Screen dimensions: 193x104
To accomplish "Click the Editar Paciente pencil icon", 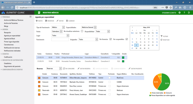I will 130,68.
